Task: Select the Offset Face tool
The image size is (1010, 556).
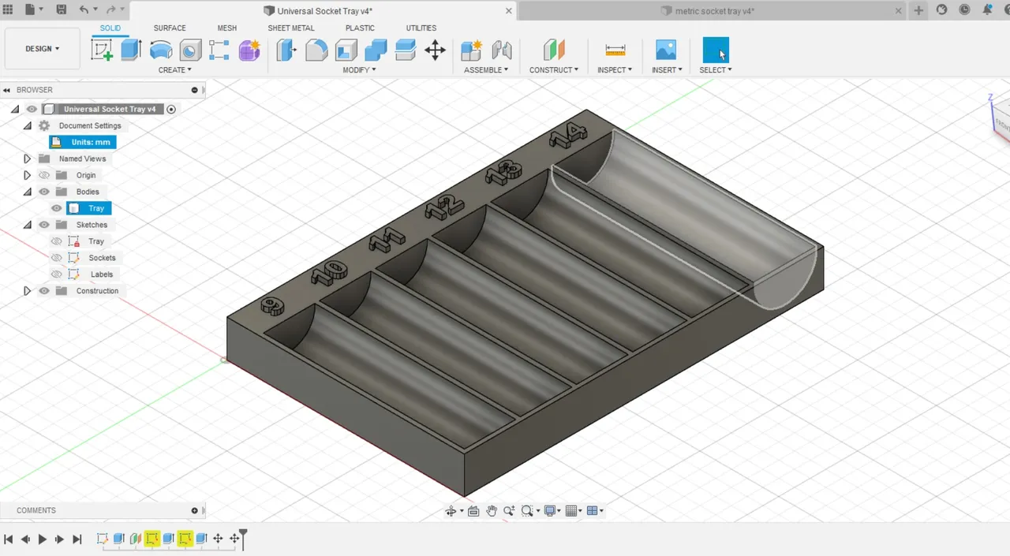Action: pyautogui.click(x=406, y=50)
